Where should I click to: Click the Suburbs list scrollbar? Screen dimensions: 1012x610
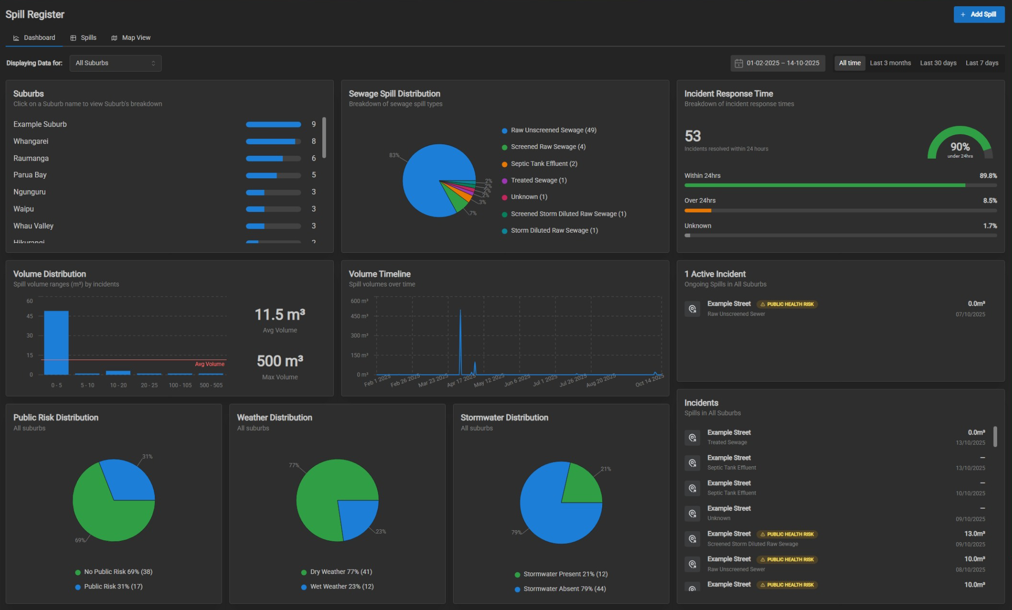pyautogui.click(x=324, y=137)
